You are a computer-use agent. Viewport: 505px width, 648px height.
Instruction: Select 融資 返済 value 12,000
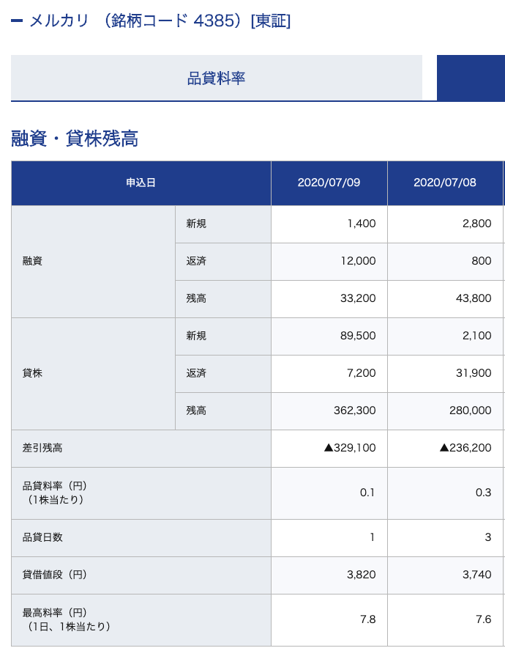coord(358,261)
